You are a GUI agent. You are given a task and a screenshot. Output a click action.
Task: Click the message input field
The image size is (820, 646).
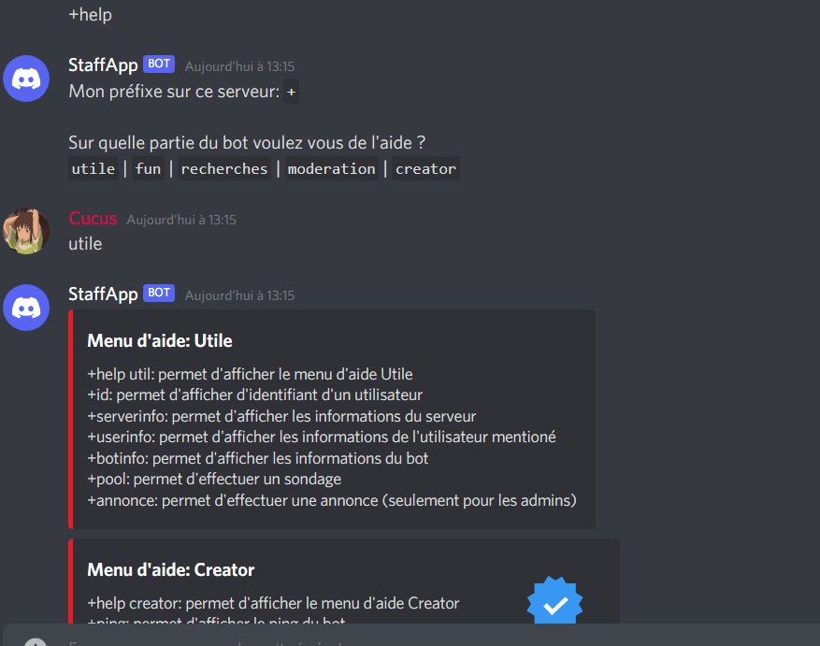click(x=411, y=636)
